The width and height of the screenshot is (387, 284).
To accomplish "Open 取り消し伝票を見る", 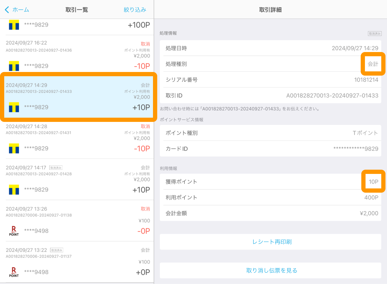I will point(270,270).
